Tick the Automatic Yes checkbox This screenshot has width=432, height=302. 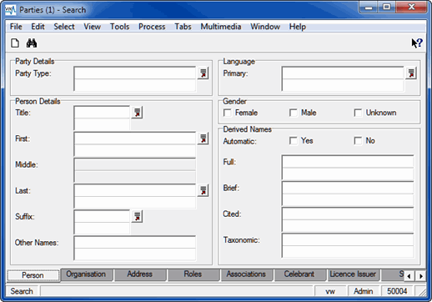[x=293, y=141]
